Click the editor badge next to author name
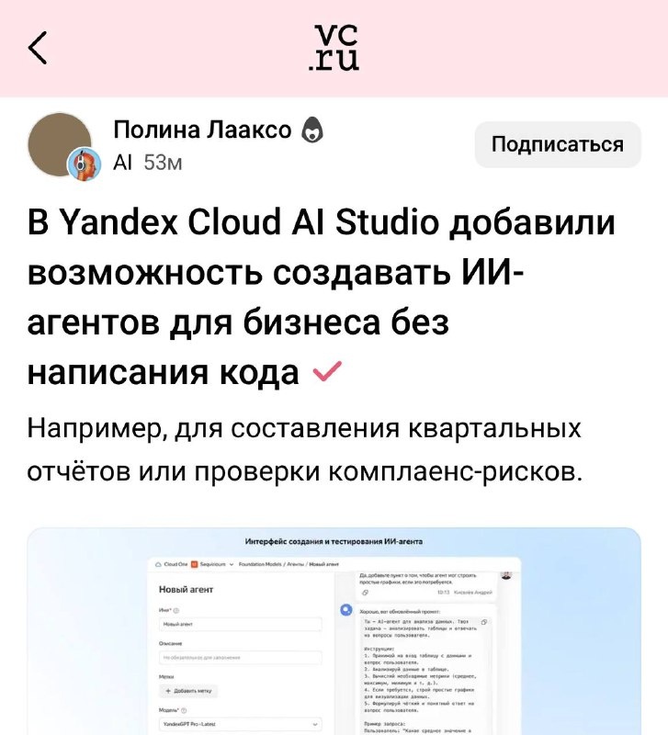668x735 pixels. click(312, 130)
